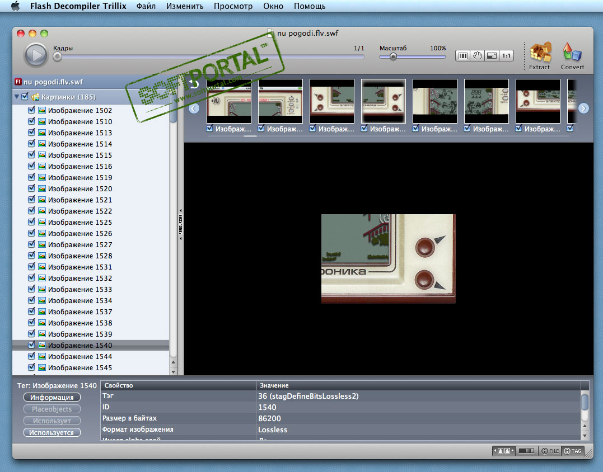
Task: Uncheck Изображение 1526 checkbox
Action: (31, 233)
